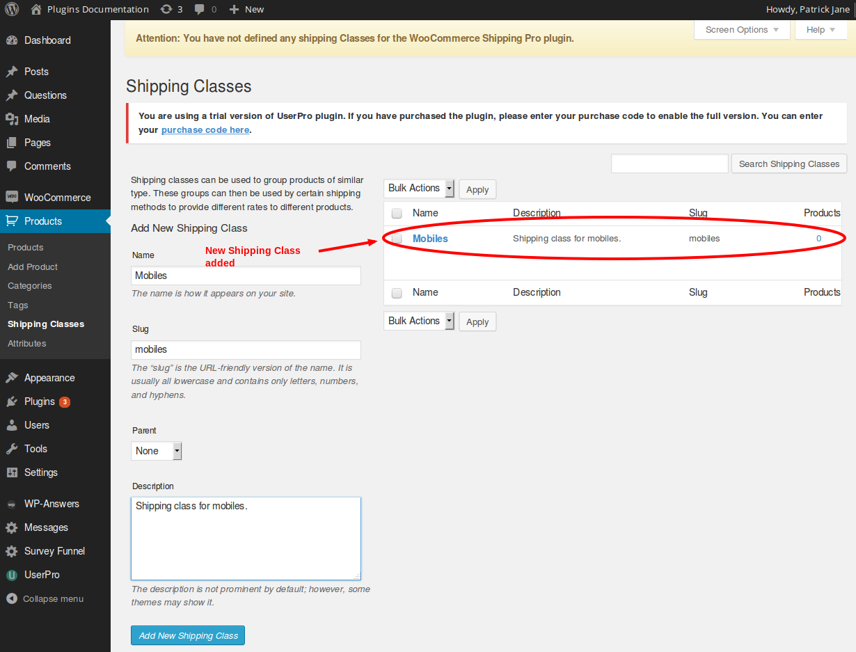Select the Shipping Classes submenu item
This screenshot has width=856, height=652.
click(46, 324)
